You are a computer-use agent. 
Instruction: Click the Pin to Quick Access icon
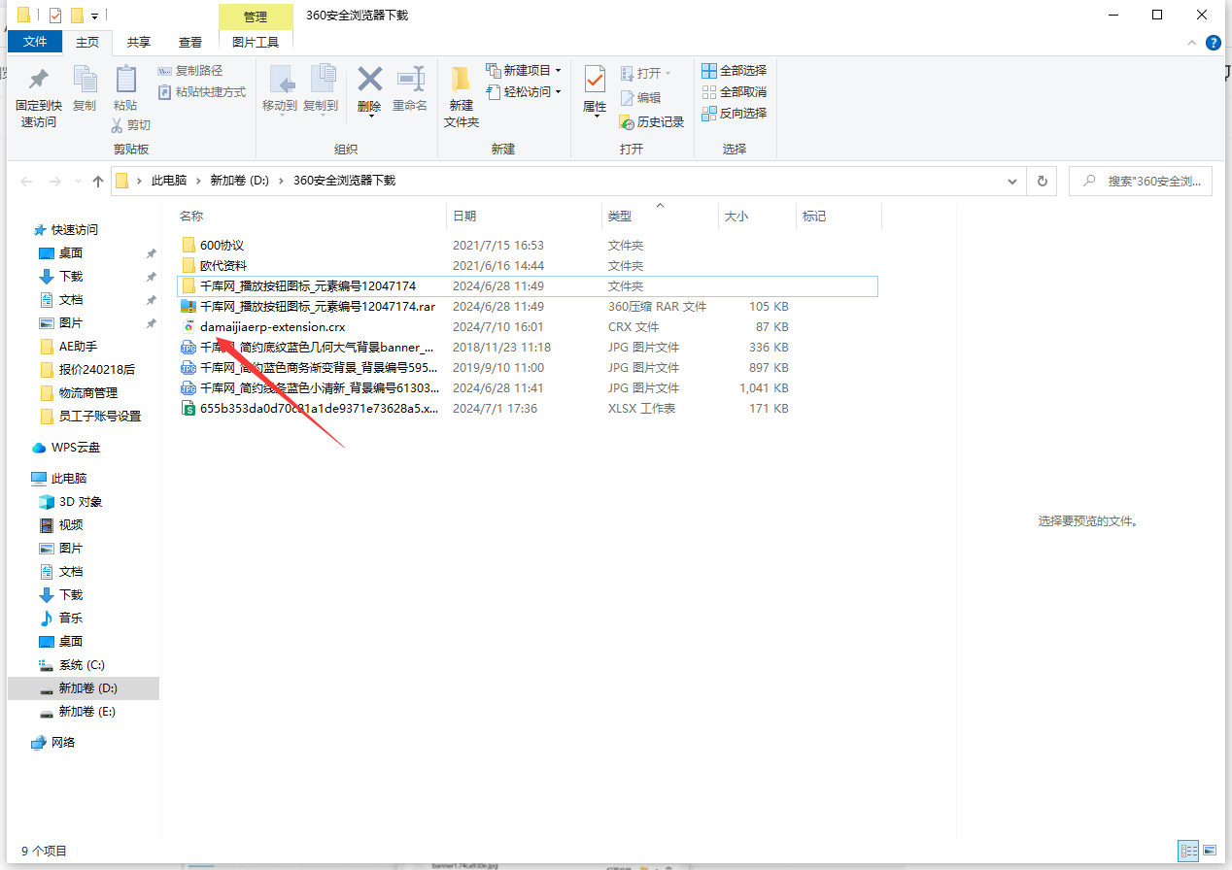[39, 80]
